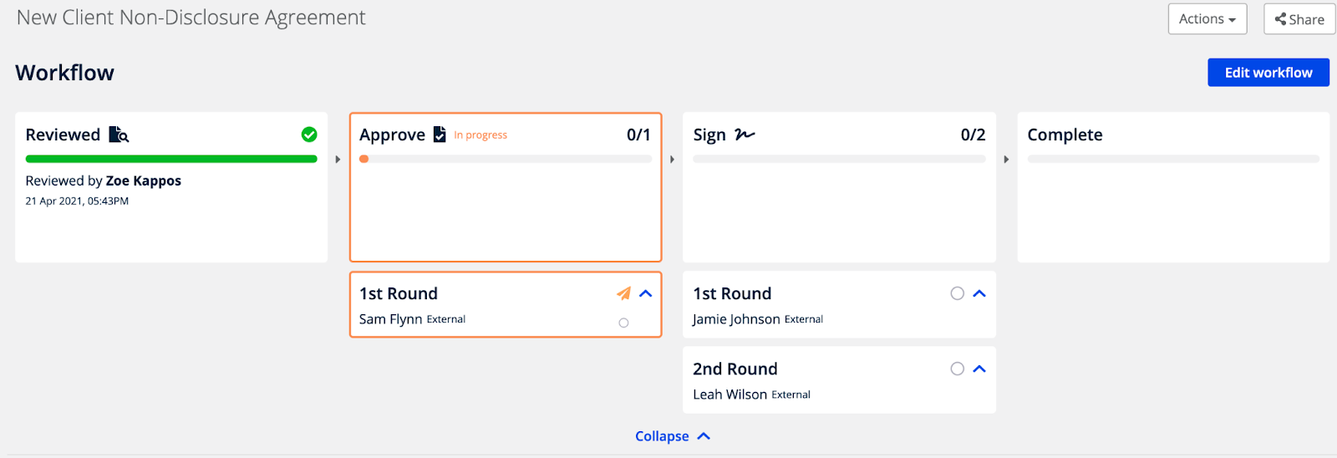This screenshot has width=1337, height=458.
Task: Click the Edit workflow button
Action: [1268, 73]
